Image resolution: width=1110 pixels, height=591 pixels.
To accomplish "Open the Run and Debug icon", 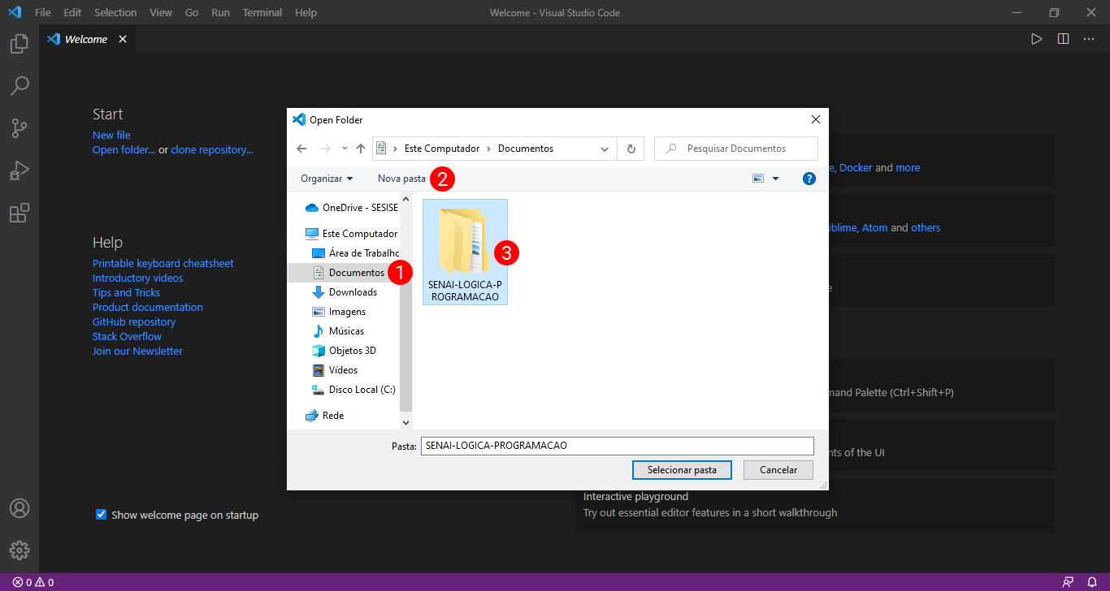I will click(x=20, y=170).
